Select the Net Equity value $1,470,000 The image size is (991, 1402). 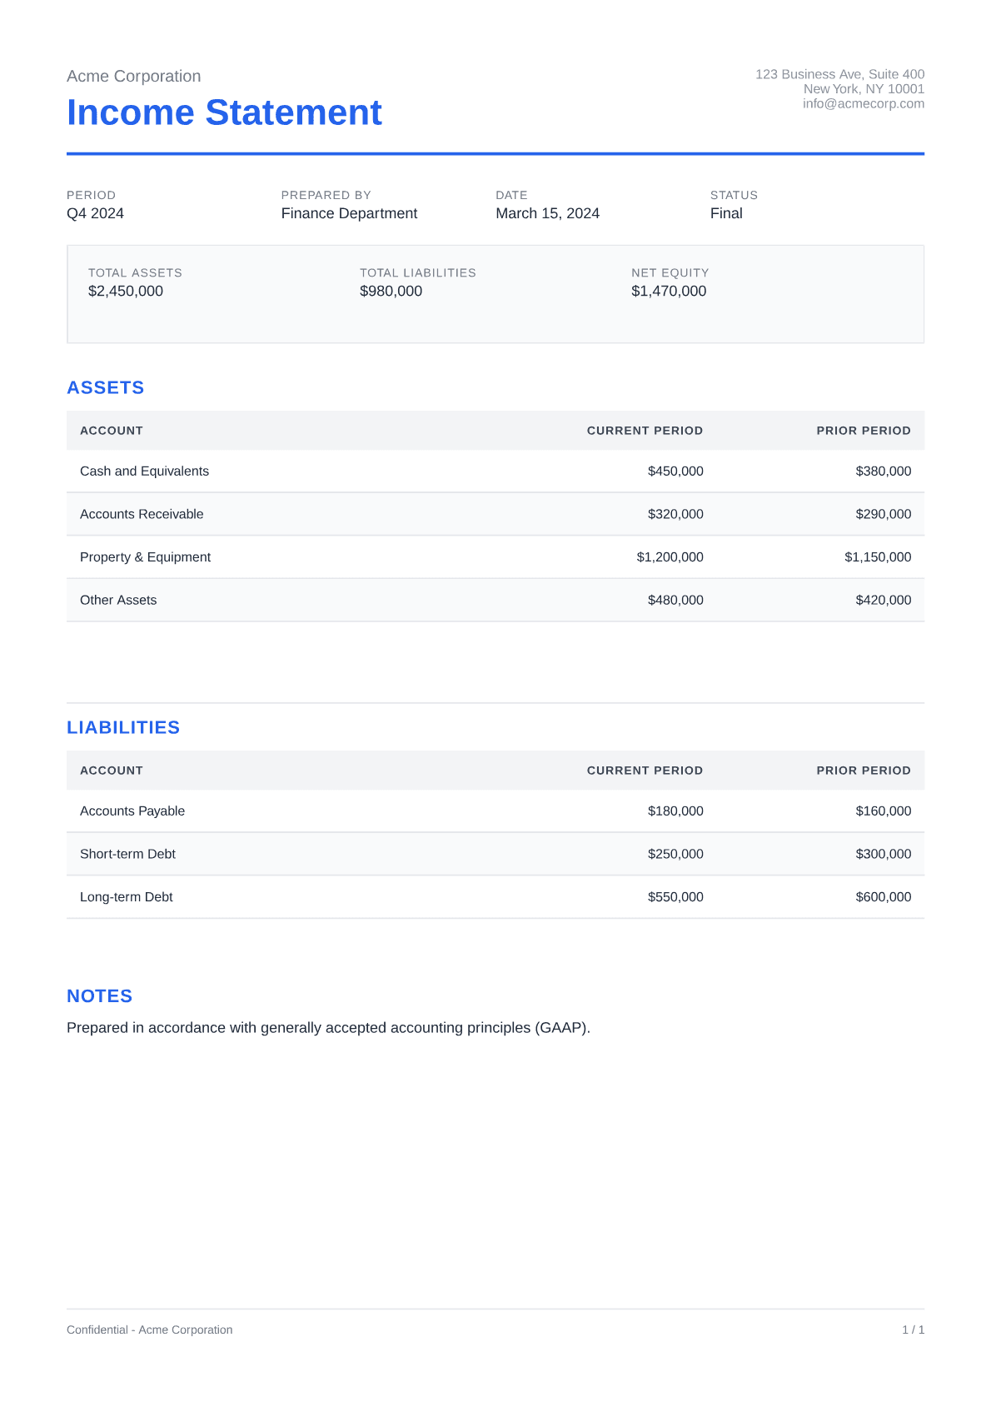coord(669,291)
